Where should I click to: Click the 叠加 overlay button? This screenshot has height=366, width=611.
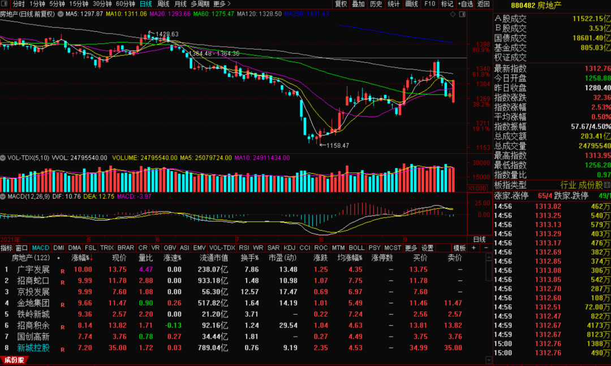pos(359,4)
